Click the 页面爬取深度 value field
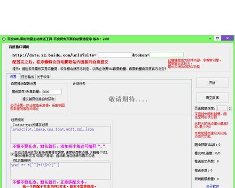This screenshot has width=235, height=188. click(x=222, y=108)
